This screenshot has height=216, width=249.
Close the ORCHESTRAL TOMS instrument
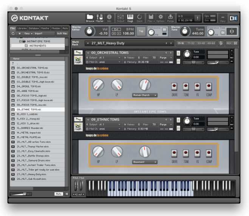pyautogui.click(x=232, y=51)
